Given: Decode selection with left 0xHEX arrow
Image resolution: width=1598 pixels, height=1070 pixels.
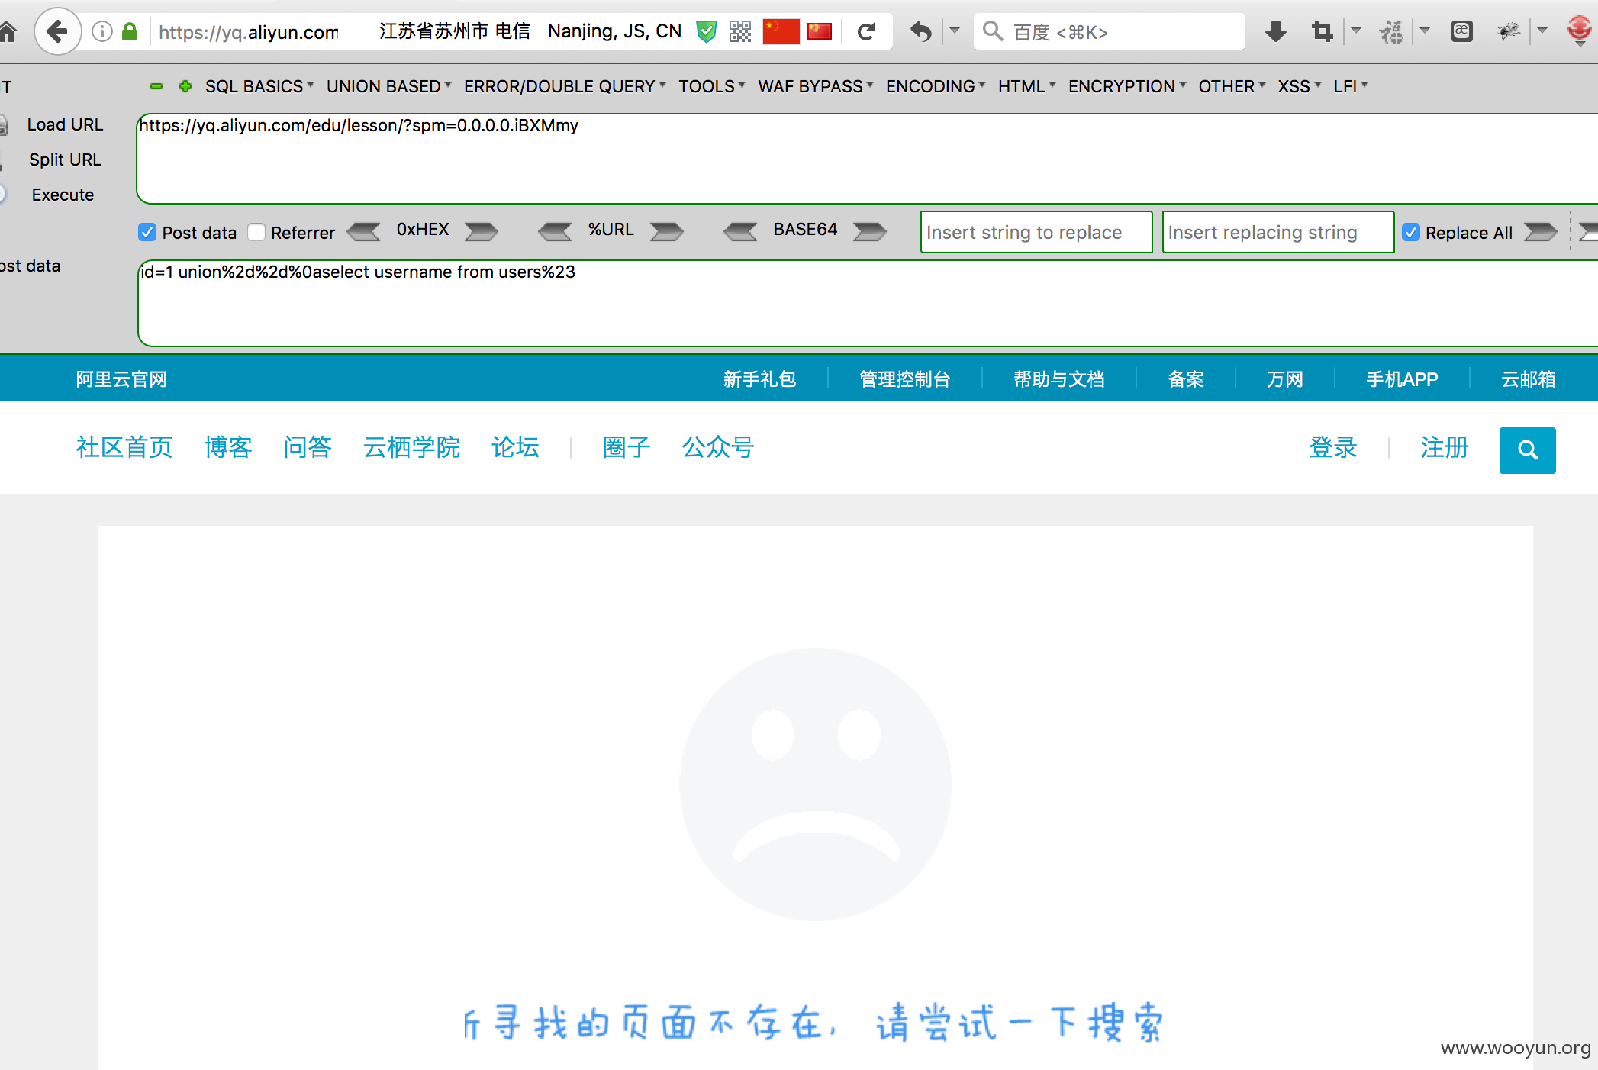Looking at the screenshot, I should click(x=364, y=231).
